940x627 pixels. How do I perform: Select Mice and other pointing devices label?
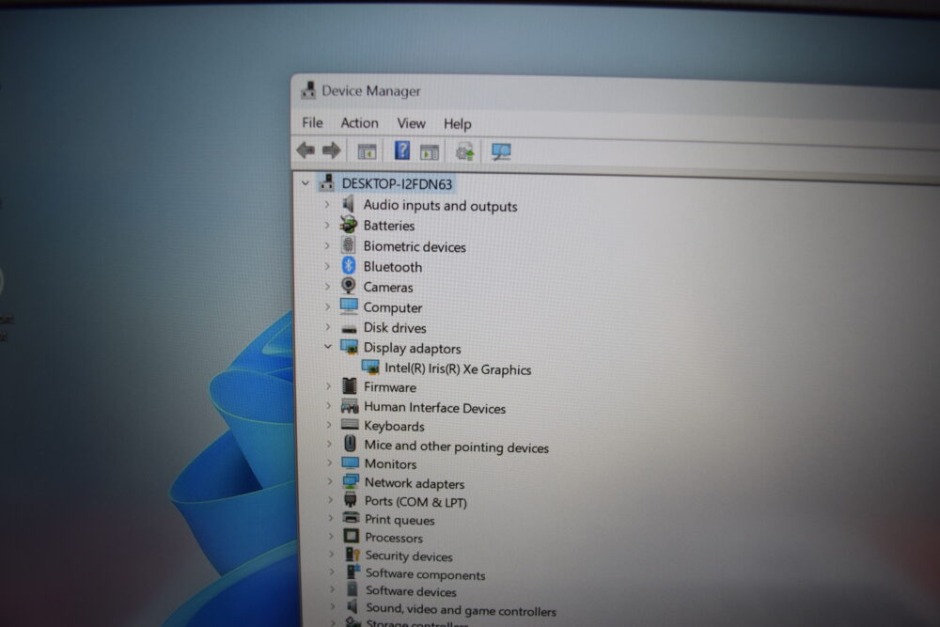pos(456,447)
